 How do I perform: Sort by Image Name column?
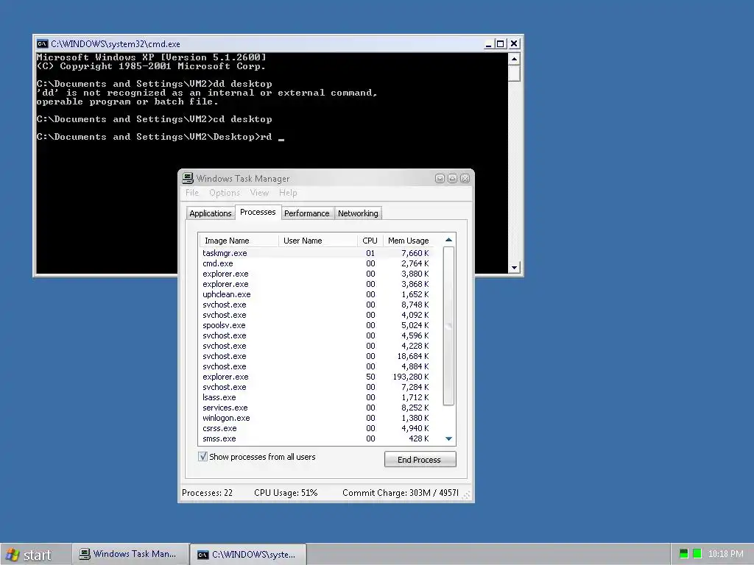click(x=239, y=241)
